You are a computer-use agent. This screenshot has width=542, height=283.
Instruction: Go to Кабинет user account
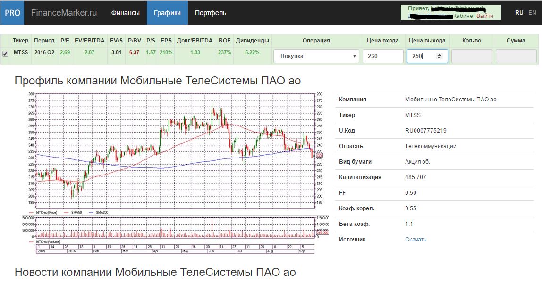click(464, 16)
